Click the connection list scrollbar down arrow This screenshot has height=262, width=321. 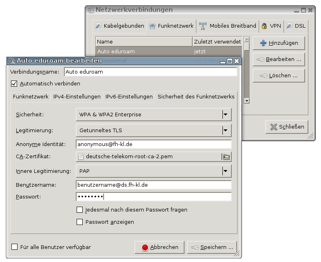click(x=246, y=100)
